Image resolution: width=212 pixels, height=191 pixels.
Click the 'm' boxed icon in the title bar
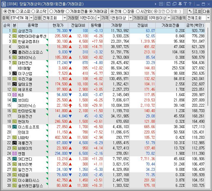coord(161,4)
